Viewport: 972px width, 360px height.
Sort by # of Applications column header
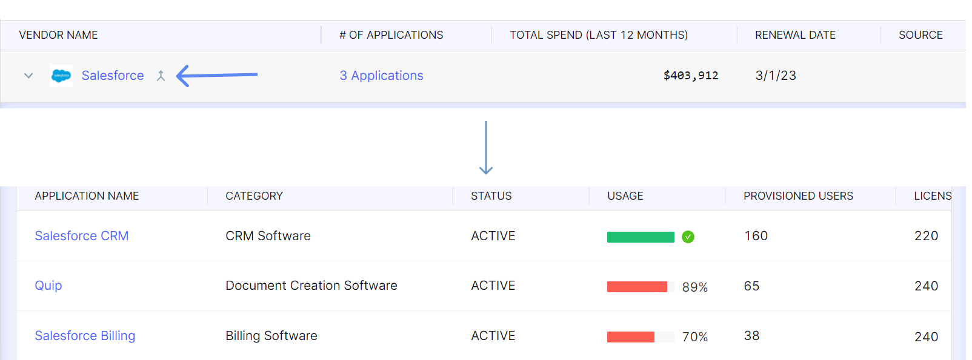click(391, 35)
